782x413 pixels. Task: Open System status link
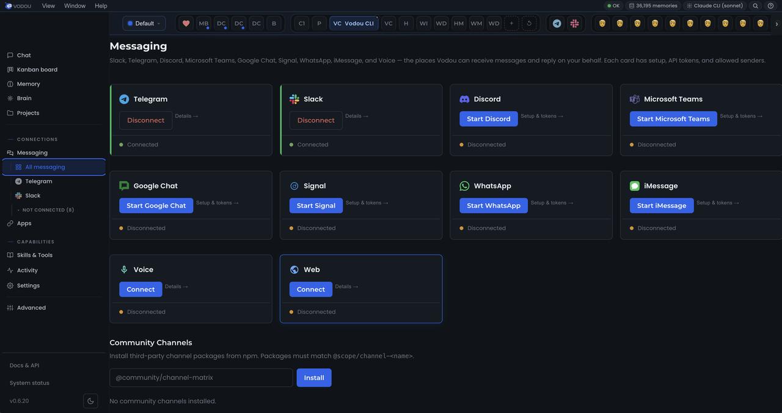[x=29, y=383]
